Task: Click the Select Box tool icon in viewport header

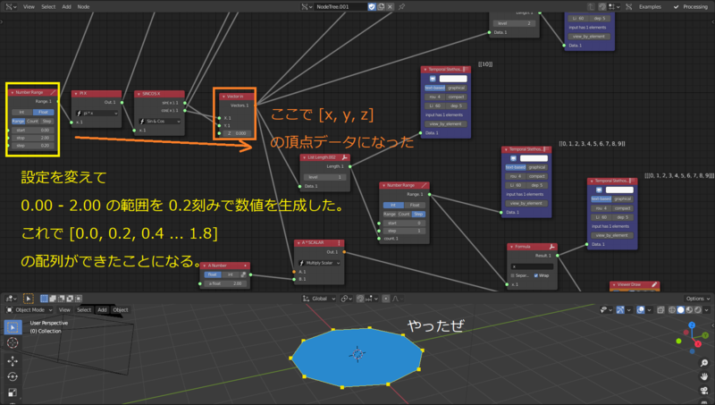Action: [x=29, y=299]
